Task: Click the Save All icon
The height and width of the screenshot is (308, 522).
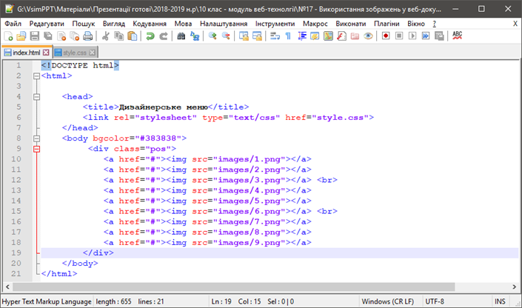Action: [48, 36]
